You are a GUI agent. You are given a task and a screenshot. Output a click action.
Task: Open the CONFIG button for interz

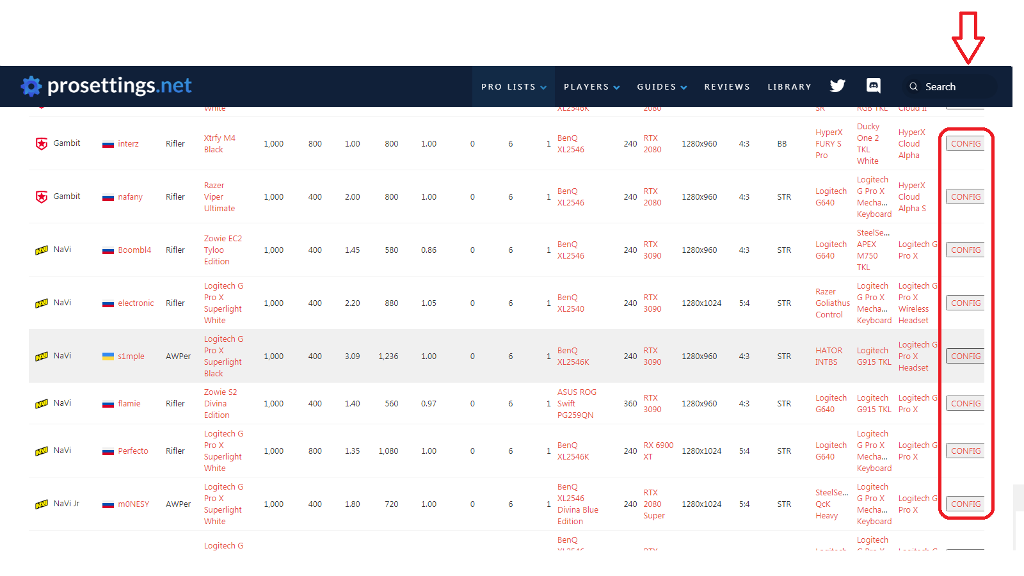[x=965, y=144]
